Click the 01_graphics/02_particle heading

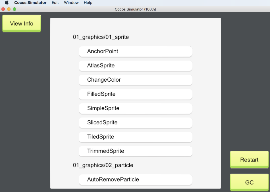103,165
